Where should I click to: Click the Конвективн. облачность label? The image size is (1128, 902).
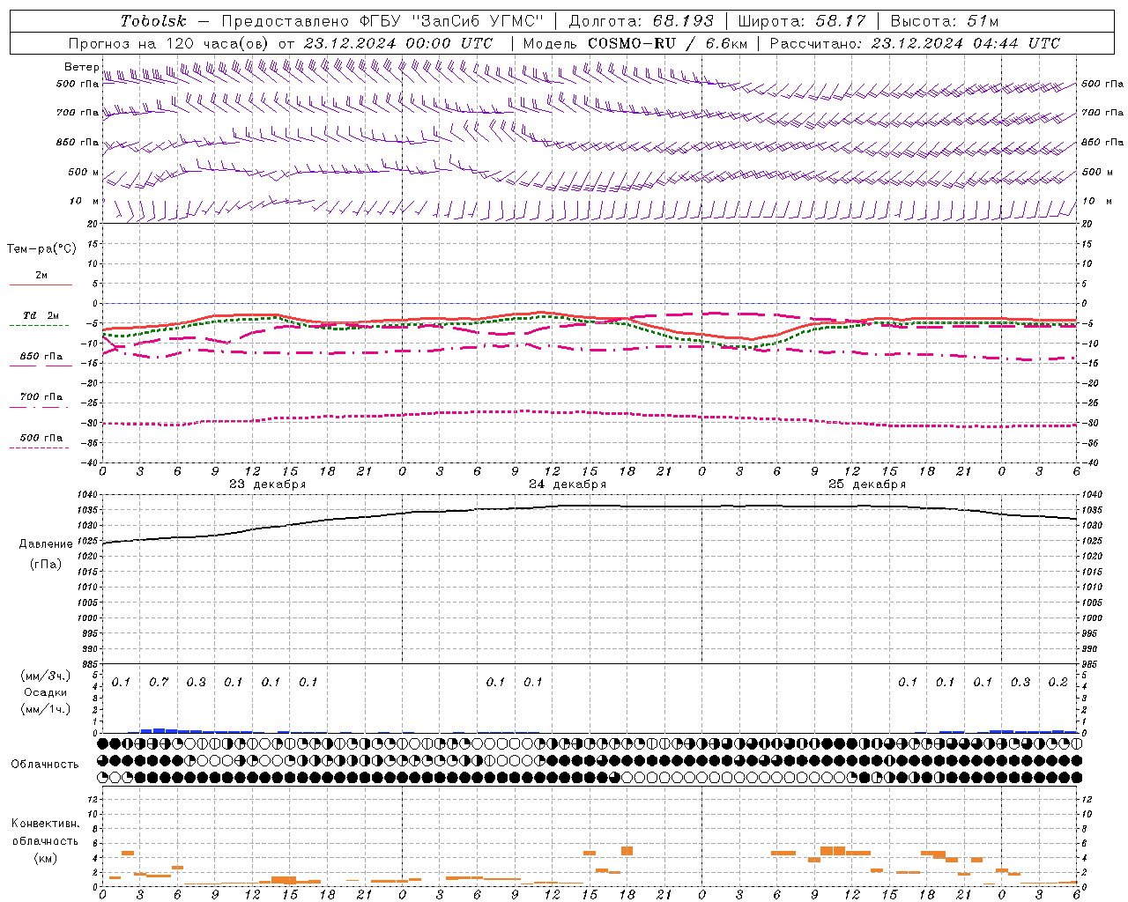pos(45,832)
